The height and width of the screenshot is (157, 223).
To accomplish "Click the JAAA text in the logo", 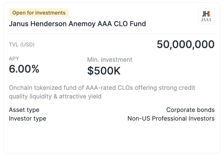I will coord(206,20).
